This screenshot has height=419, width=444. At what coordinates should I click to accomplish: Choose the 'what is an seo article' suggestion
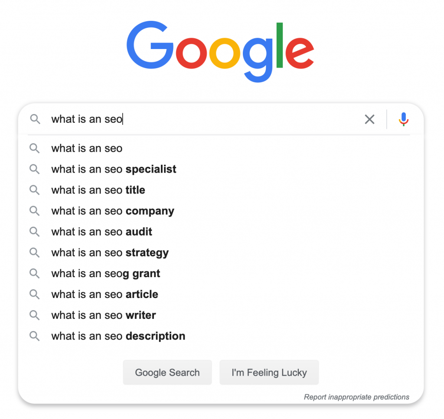[219, 295]
